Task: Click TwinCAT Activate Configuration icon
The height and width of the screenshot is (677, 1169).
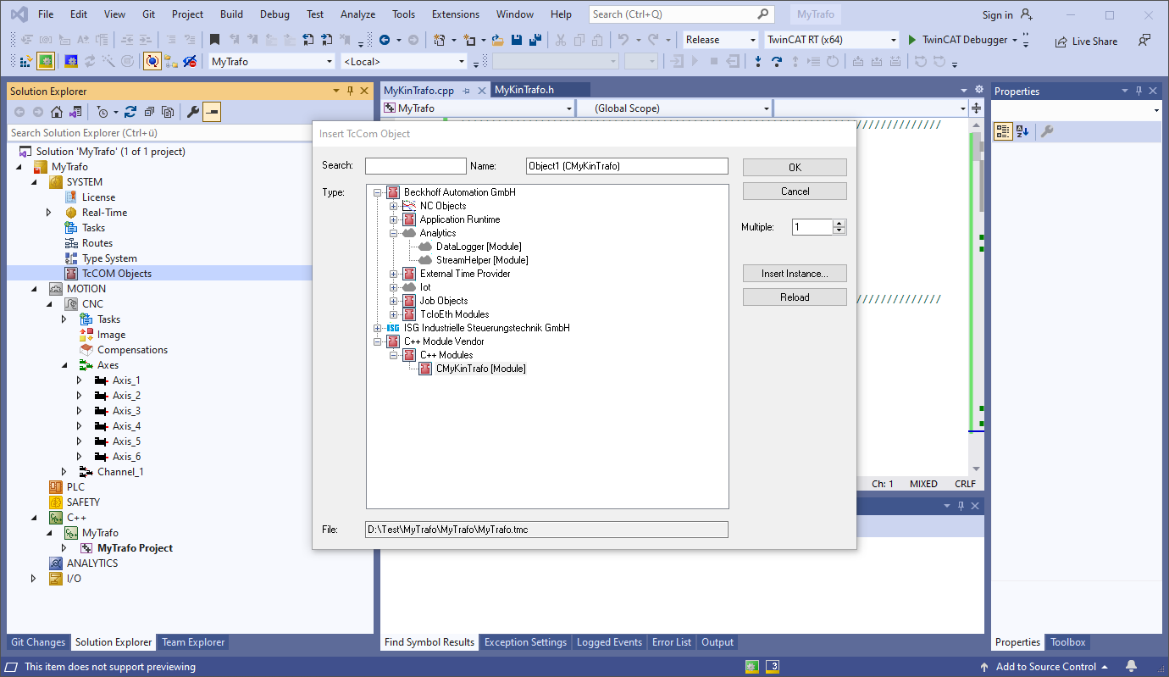Action: [25, 61]
